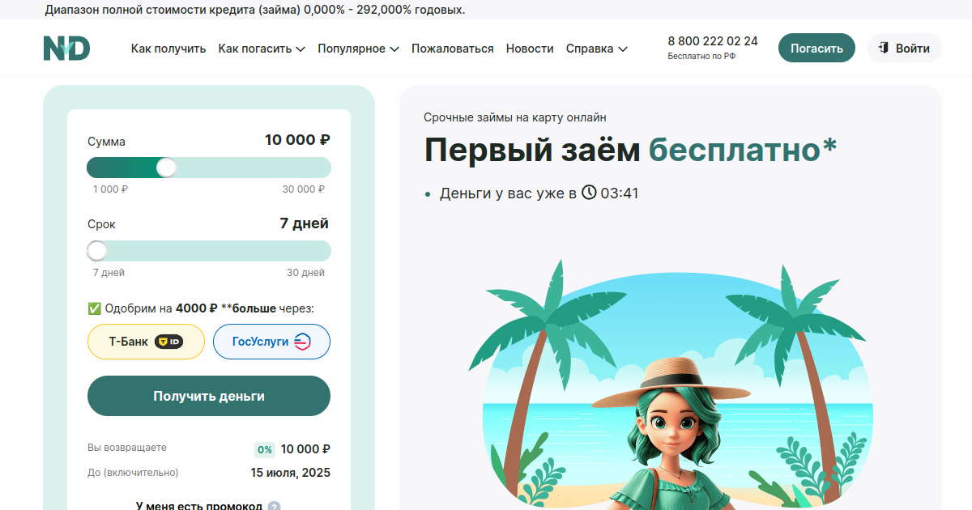This screenshot has width=972, height=510.
Task: Select the Т-Банк approval option
Action: [x=146, y=342]
